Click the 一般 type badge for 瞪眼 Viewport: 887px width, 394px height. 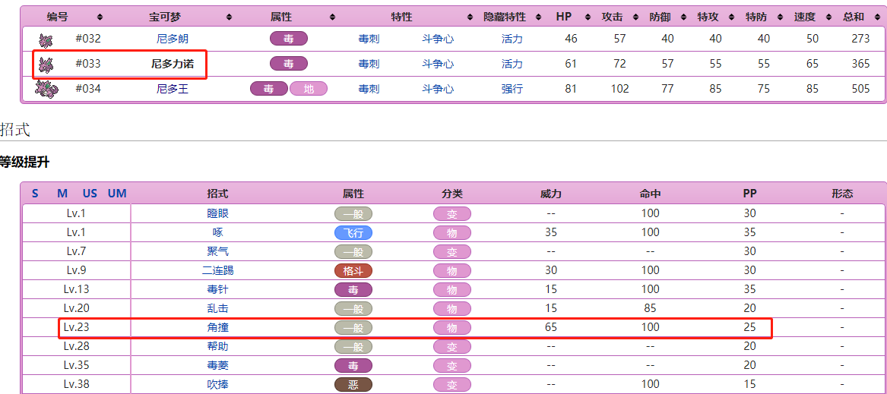point(353,213)
